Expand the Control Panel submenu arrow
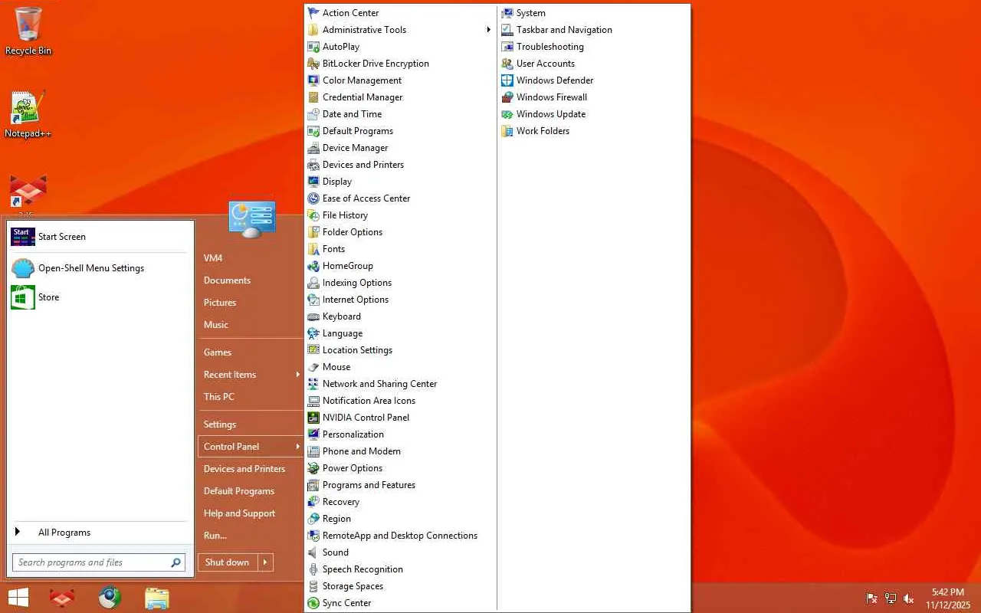 click(x=297, y=447)
